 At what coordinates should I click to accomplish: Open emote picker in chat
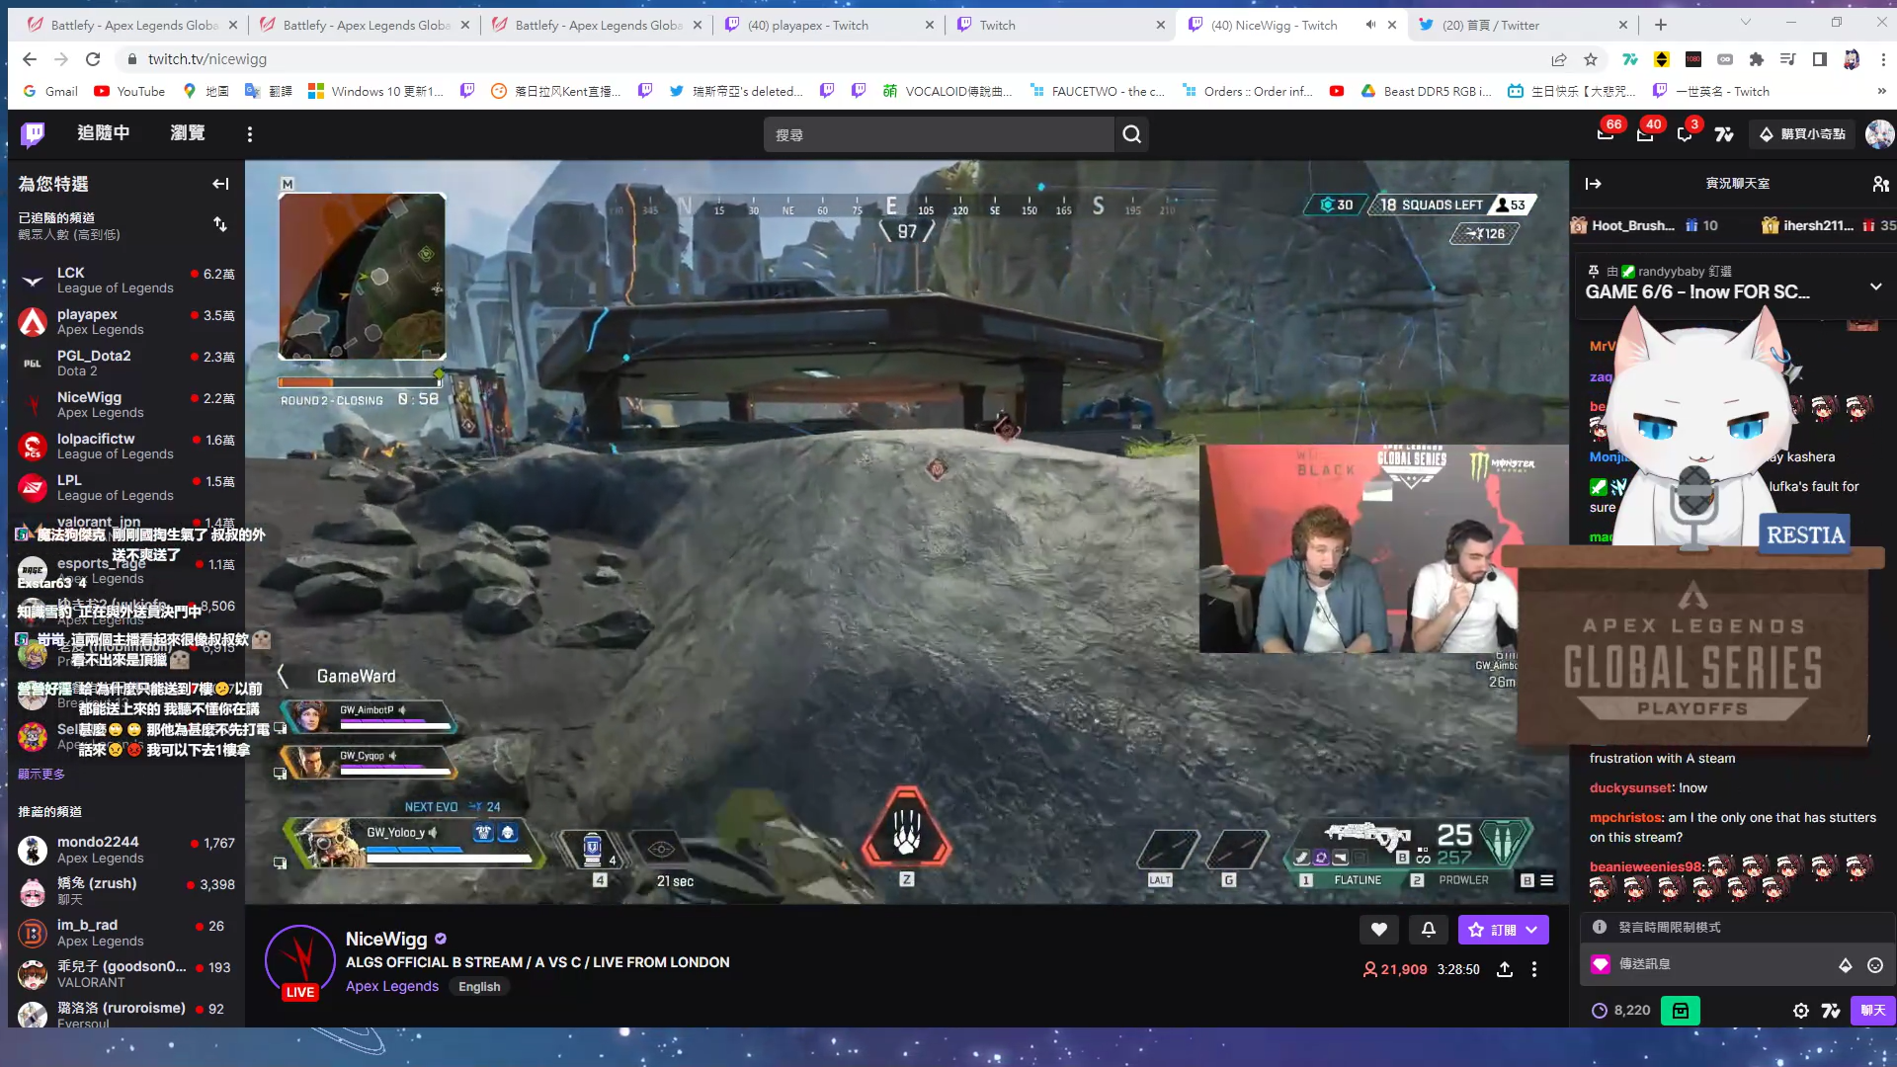pos(1875,965)
